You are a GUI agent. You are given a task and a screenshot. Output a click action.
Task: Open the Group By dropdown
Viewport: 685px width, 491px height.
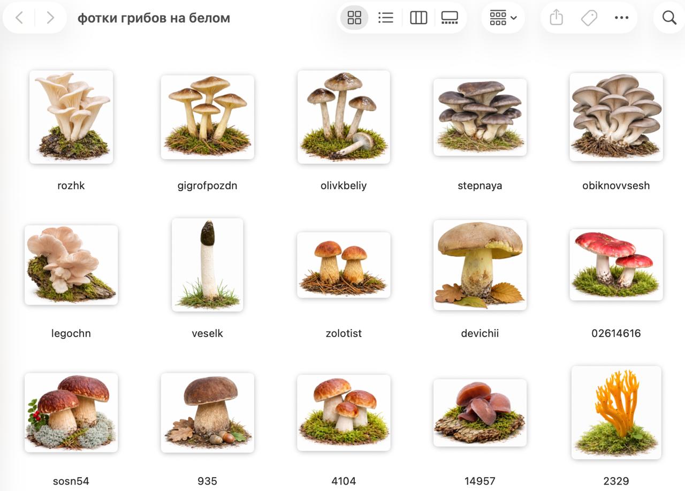click(x=503, y=18)
